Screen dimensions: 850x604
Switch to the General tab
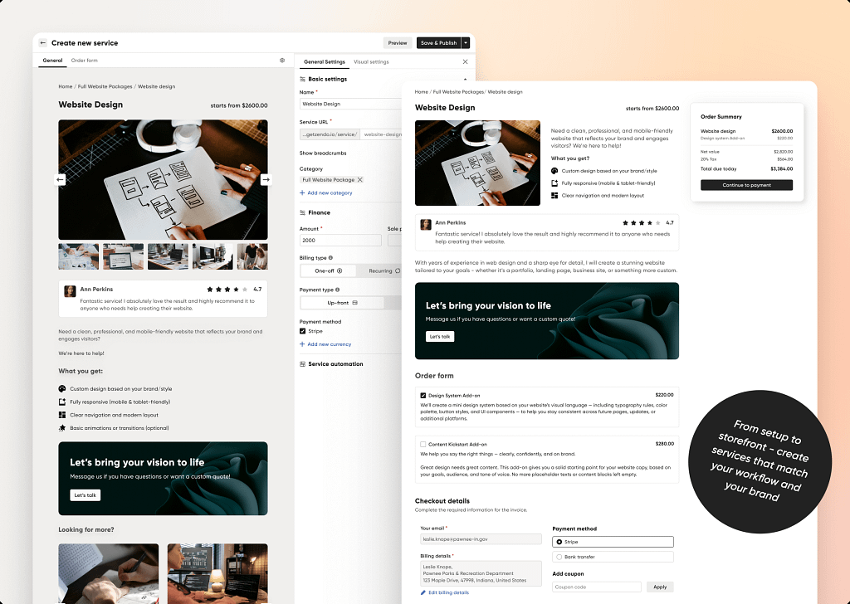click(52, 60)
